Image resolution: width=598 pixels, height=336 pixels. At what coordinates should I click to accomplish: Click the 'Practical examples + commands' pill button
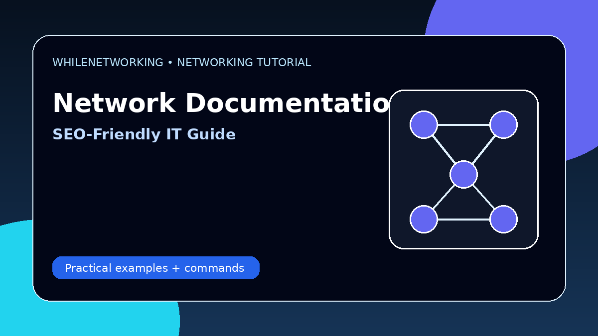[x=156, y=268]
